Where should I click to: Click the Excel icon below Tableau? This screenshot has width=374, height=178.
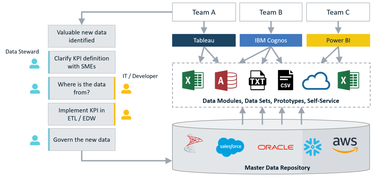click(193, 81)
